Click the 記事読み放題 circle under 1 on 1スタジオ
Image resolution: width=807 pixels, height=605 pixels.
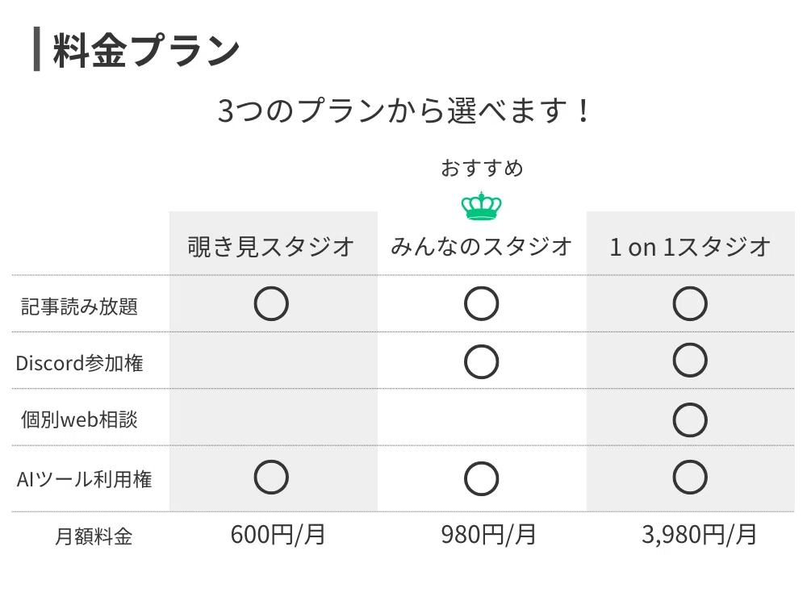690,303
